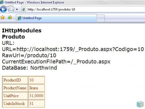
Task: Click the UnitPrice table cell
Action: click(x=15, y=96)
